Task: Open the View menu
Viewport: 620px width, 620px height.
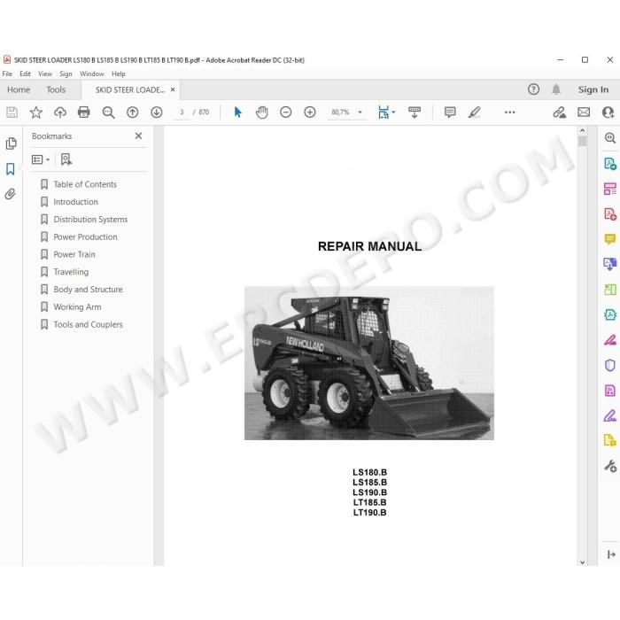Action: pyautogui.click(x=45, y=74)
